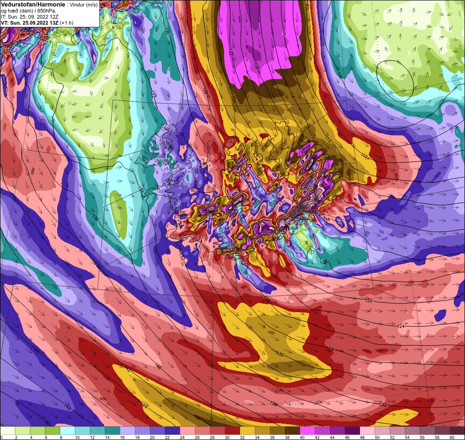This screenshot has height=440, width=465.
Task: Choose the 58–60 m/s legend swatch
Action: point(442,431)
